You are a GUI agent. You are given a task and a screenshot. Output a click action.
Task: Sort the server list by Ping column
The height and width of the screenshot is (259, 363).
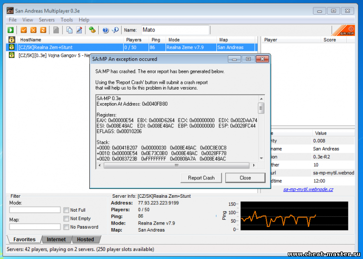(x=156, y=40)
